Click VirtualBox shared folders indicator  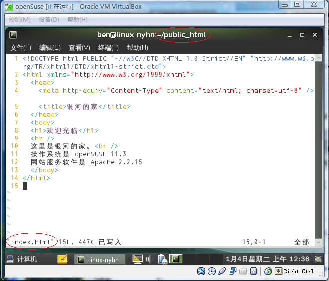(x=243, y=271)
